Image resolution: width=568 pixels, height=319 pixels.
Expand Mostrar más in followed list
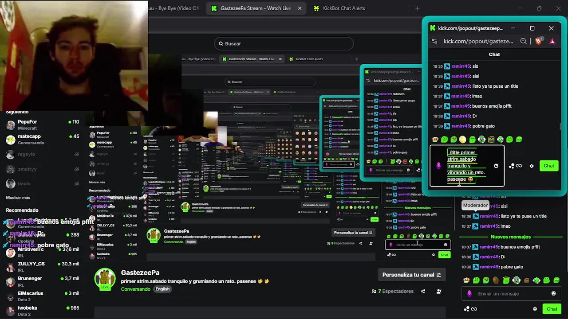tap(18, 198)
